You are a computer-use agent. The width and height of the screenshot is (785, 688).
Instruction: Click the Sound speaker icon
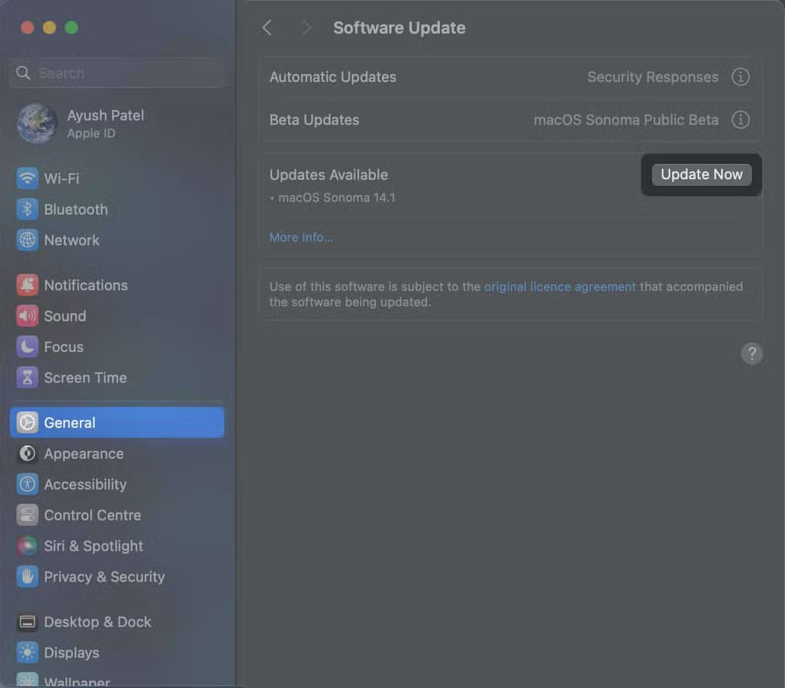pyautogui.click(x=27, y=316)
